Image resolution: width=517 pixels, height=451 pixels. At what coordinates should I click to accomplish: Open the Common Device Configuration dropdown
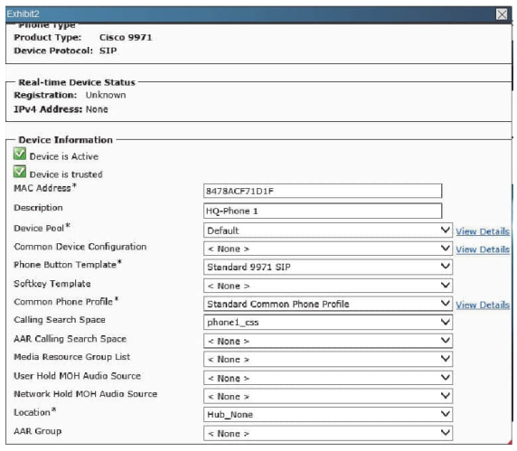pos(328,249)
